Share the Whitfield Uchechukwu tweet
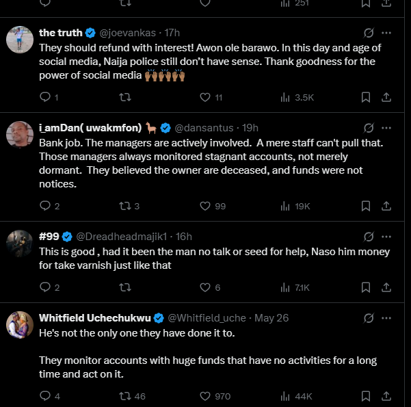The image size is (411, 407). click(386, 396)
